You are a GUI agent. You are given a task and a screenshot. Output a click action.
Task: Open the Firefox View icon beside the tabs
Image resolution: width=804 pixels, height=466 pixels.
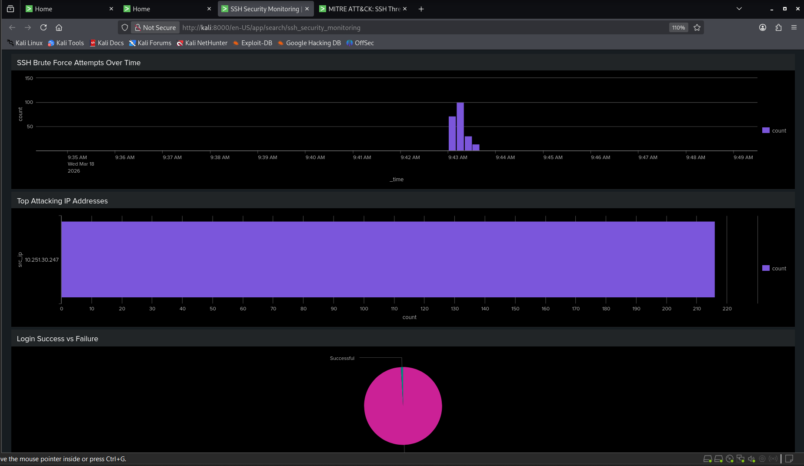10,9
